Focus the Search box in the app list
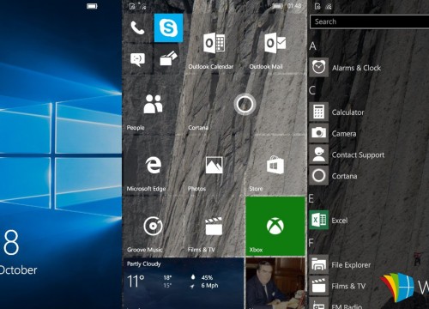Viewport: 429px width, 309px height. pyautogui.click(x=370, y=21)
